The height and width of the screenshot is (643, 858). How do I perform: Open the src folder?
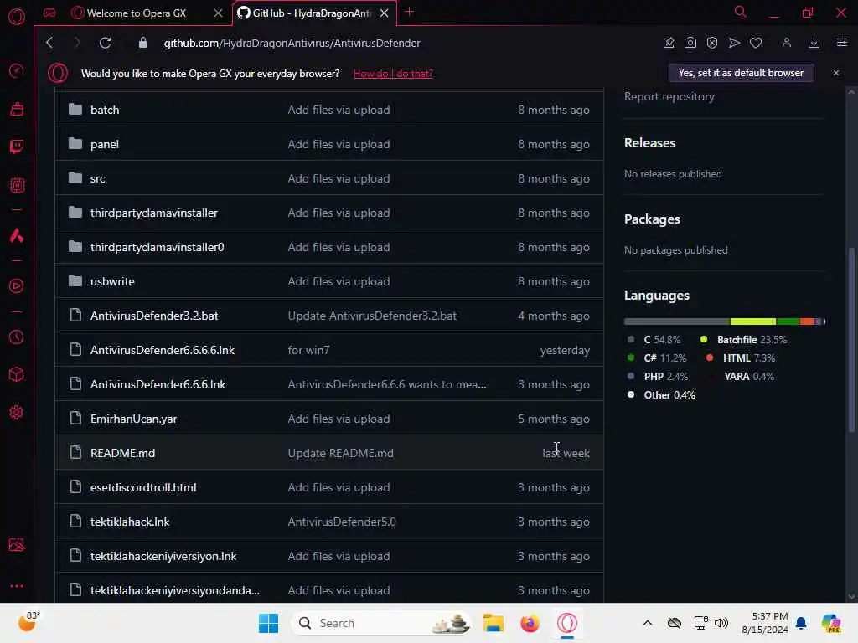pyautogui.click(x=97, y=179)
